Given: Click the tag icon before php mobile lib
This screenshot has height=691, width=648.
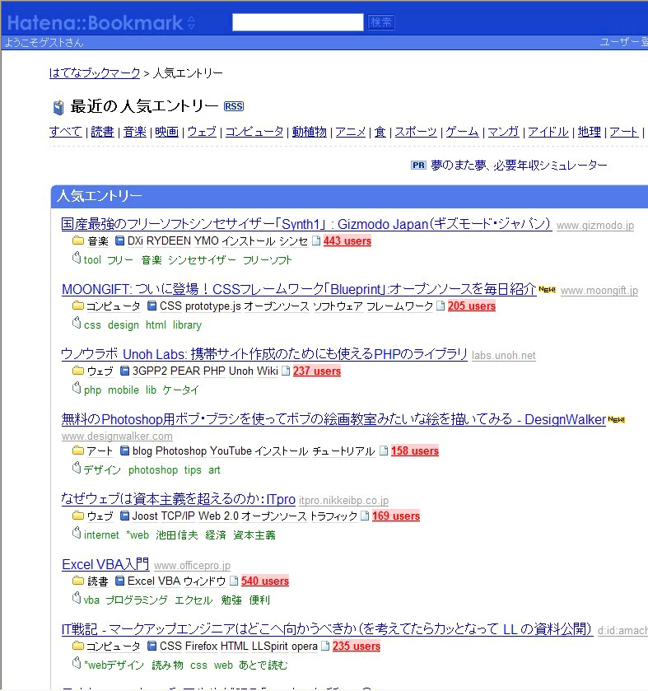Looking at the screenshot, I should coord(77,388).
